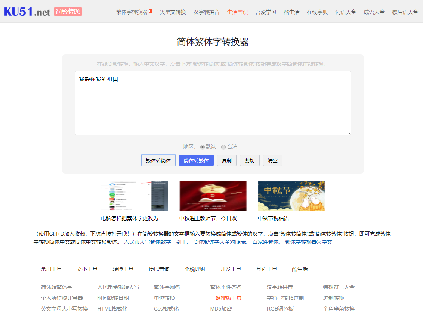Open the 火星文转换 nav item

(173, 12)
